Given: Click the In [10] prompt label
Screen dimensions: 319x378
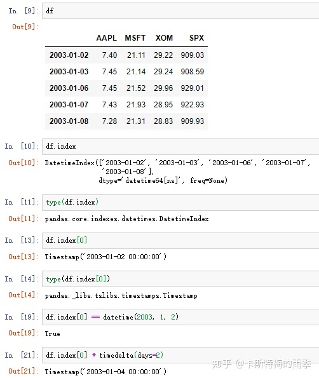Looking at the screenshot, I should point(22,146).
